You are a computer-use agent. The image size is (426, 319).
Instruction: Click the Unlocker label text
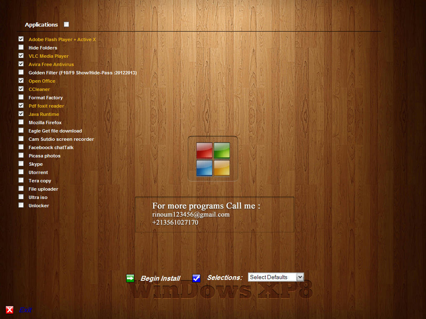coord(39,206)
